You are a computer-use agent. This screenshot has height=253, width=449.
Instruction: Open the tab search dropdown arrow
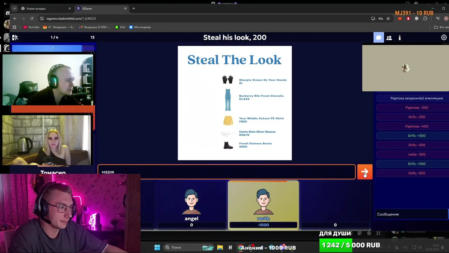click(14, 8)
